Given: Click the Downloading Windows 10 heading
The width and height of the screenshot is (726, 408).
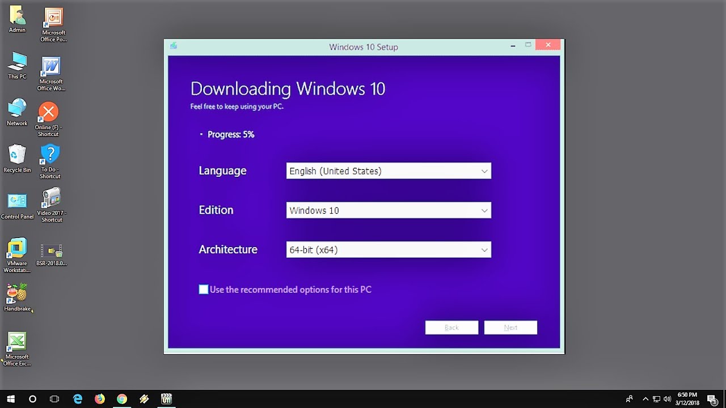Looking at the screenshot, I should tap(288, 89).
